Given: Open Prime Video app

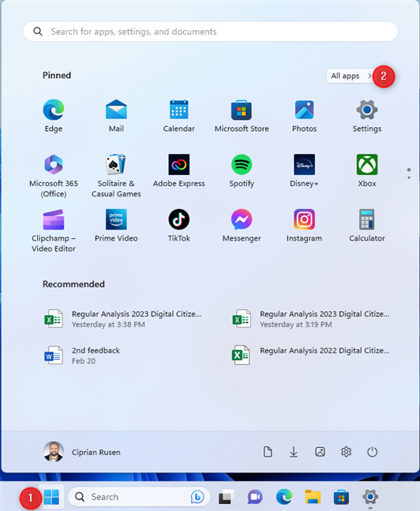Looking at the screenshot, I should point(116,226).
